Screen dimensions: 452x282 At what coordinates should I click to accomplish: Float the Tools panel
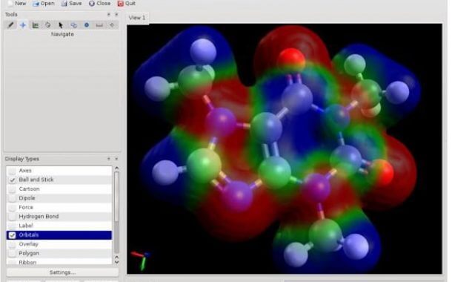tap(109, 14)
